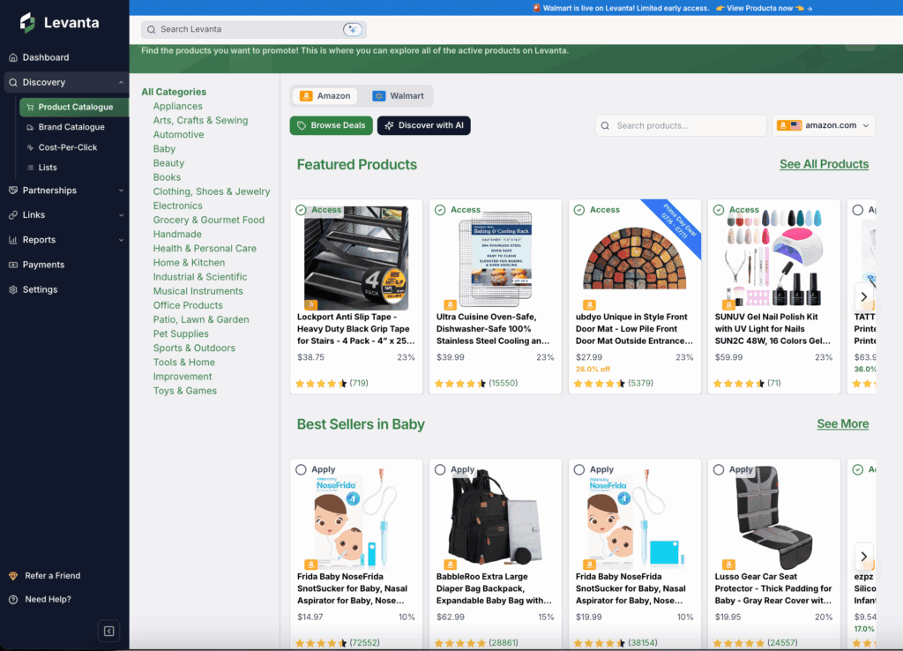Screen dimensions: 903x651
Task: Toggle Apply on the Lusso Gear Car Seat Protector
Action: [719, 469]
